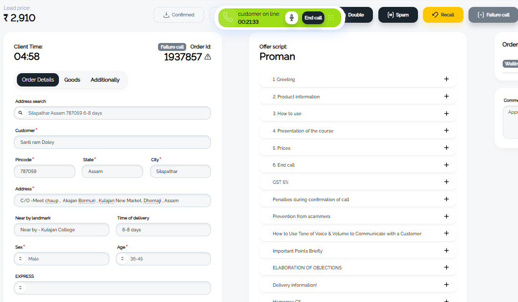This screenshot has height=302, width=518.
Task: Expand the 5. Prices section
Action: (x=358, y=148)
